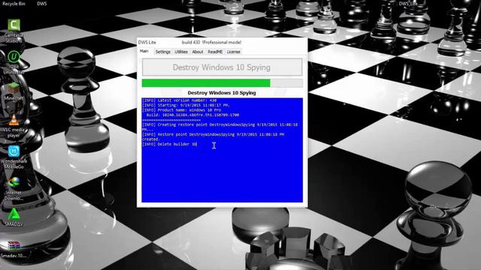Click the 'Build: 10240.16384' log line
The height and width of the screenshot is (270, 481).
[x=192, y=115]
